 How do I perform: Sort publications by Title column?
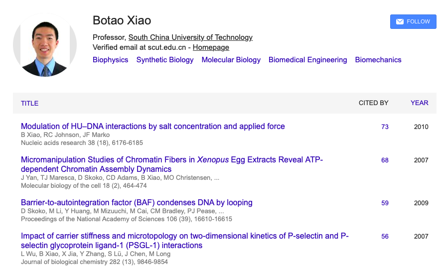click(x=29, y=103)
